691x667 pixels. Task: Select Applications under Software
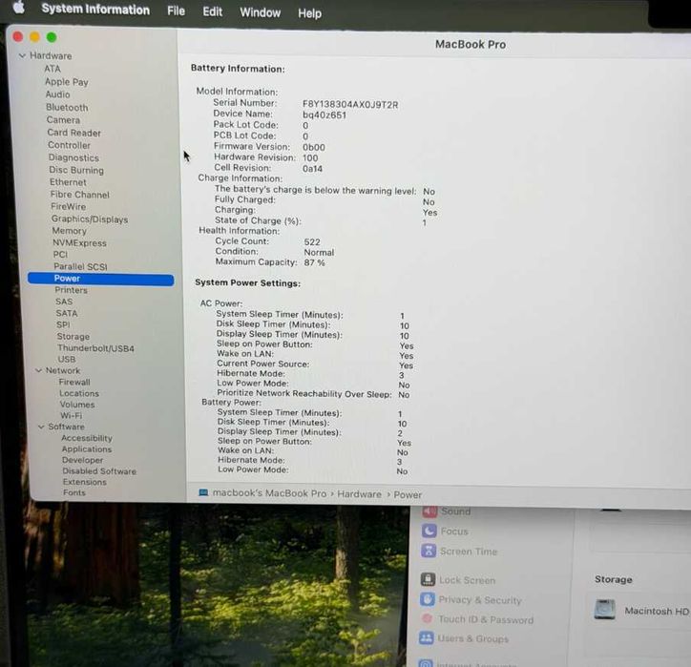pyautogui.click(x=86, y=448)
